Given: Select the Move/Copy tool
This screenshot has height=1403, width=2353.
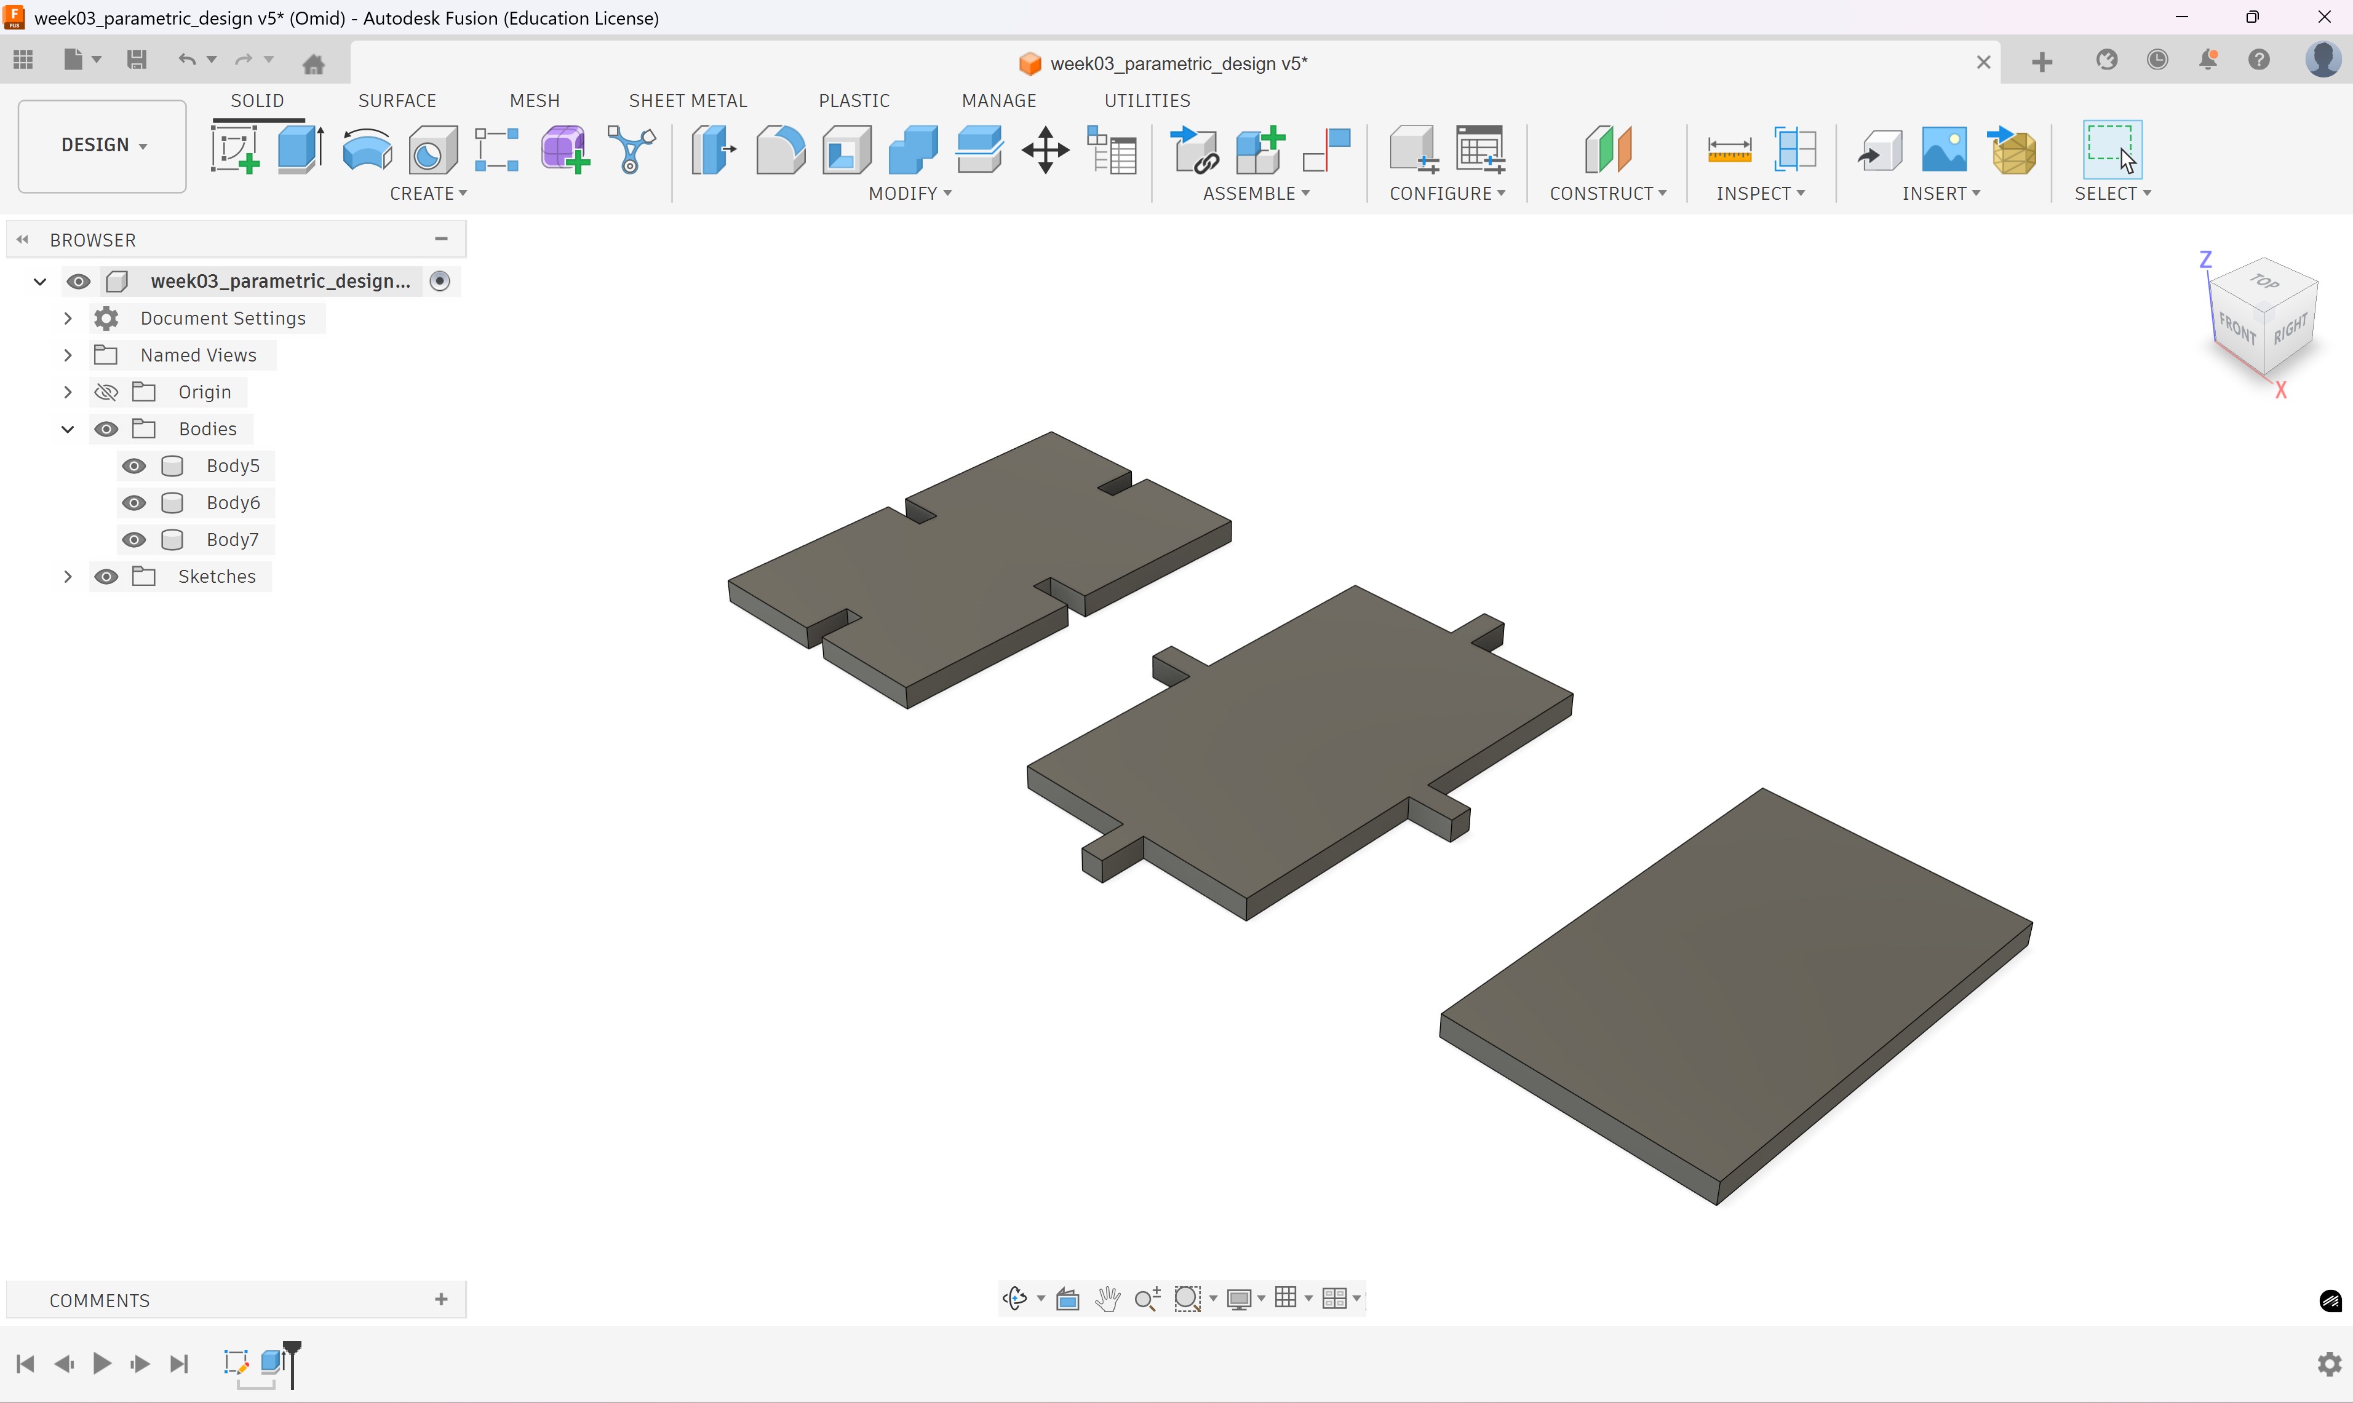Looking at the screenshot, I should click(1045, 149).
